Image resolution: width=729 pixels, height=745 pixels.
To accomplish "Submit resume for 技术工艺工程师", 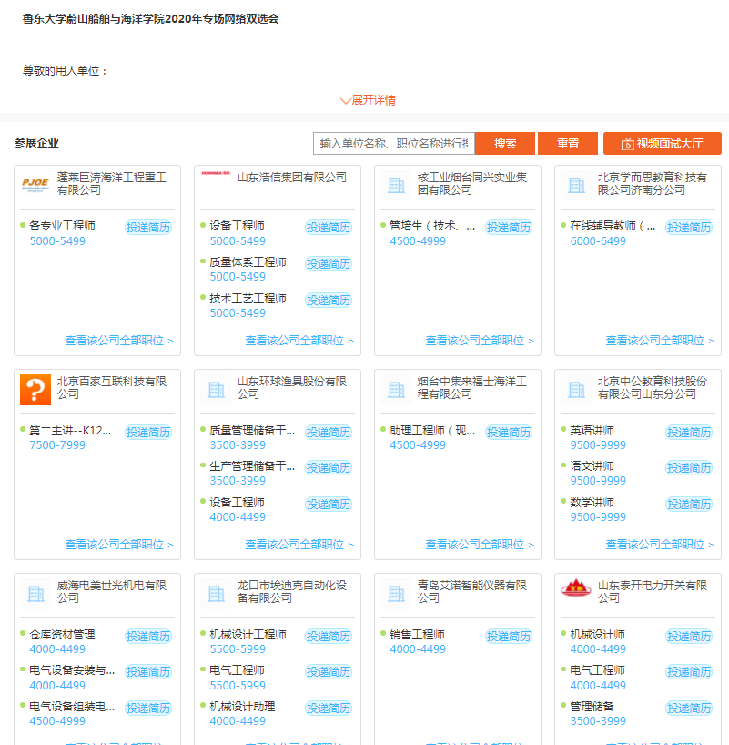I will [x=329, y=301].
